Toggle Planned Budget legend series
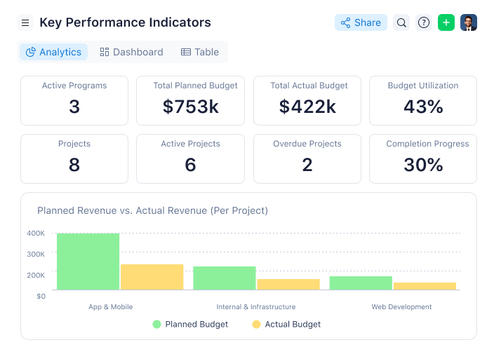 coord(190,325)
